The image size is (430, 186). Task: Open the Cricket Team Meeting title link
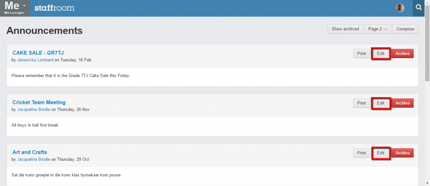point(39,103)
